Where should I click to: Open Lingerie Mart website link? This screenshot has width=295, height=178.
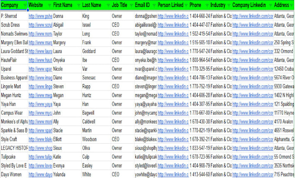pyautogui.click(x=40, y=87)
